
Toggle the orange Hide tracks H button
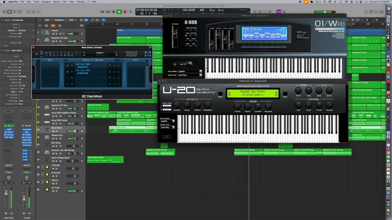[53, 26]
